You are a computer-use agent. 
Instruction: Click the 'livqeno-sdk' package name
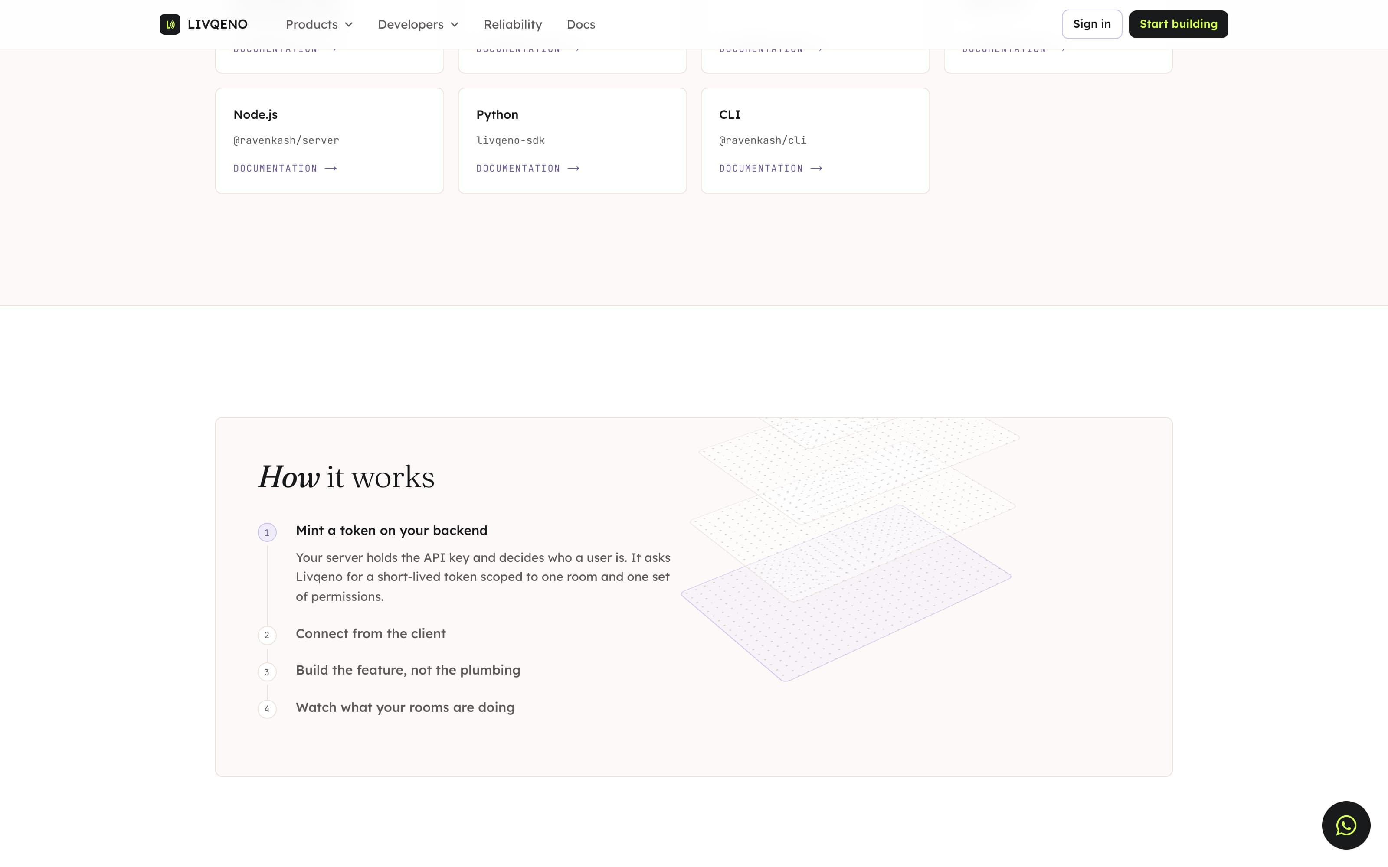tap(511, 140)
